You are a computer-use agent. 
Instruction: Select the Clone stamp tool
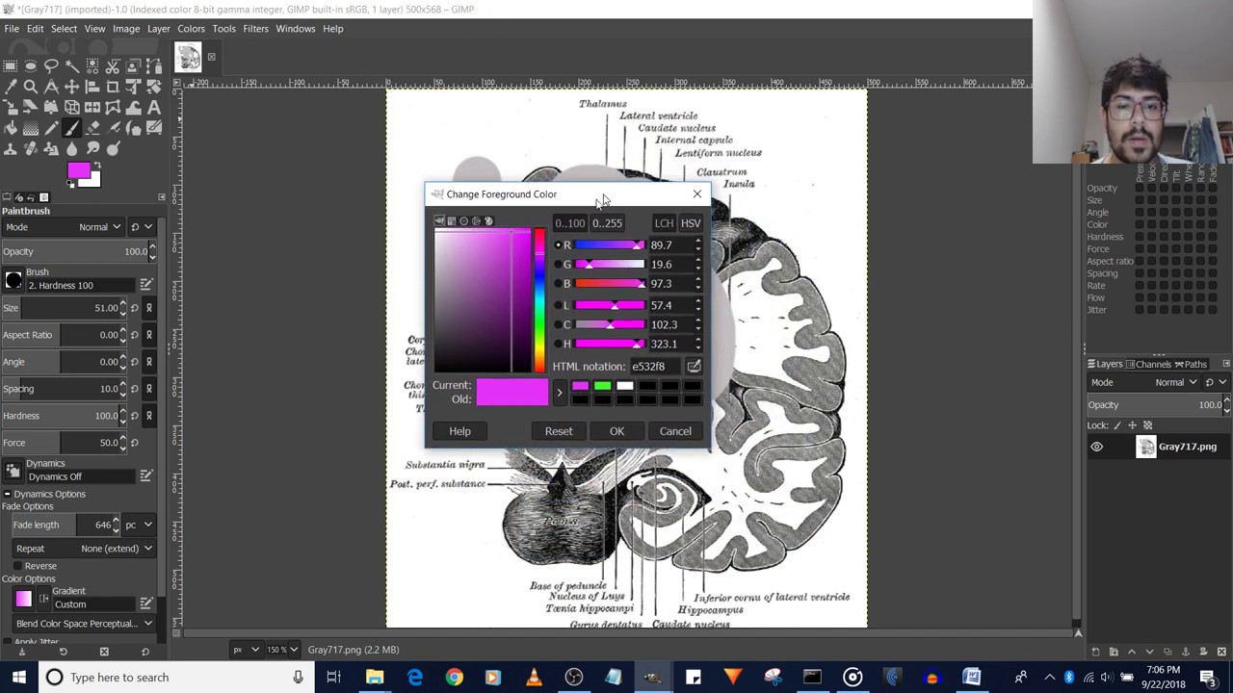point(10,148)
